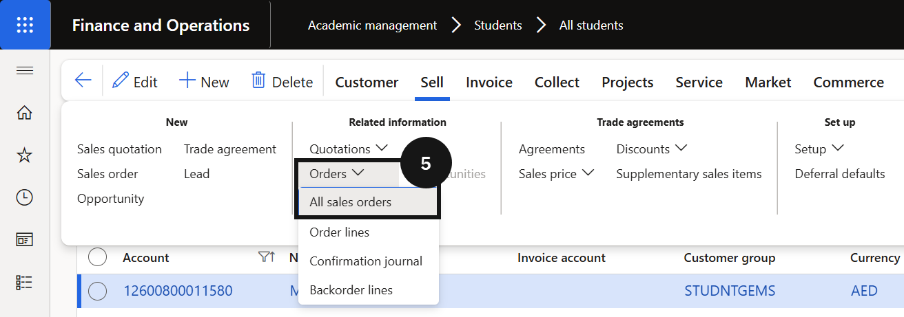904x317 pixels.
Task: Click the Account column filter icon
Action: pyautogui.click(x=266, y=257)
